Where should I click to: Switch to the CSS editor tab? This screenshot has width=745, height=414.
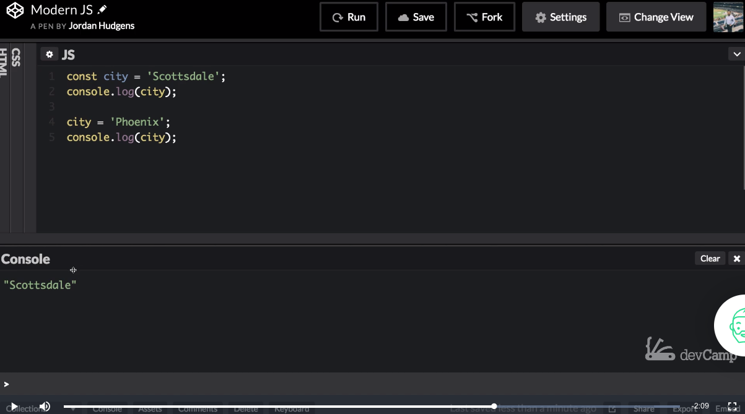click(16, 58)
